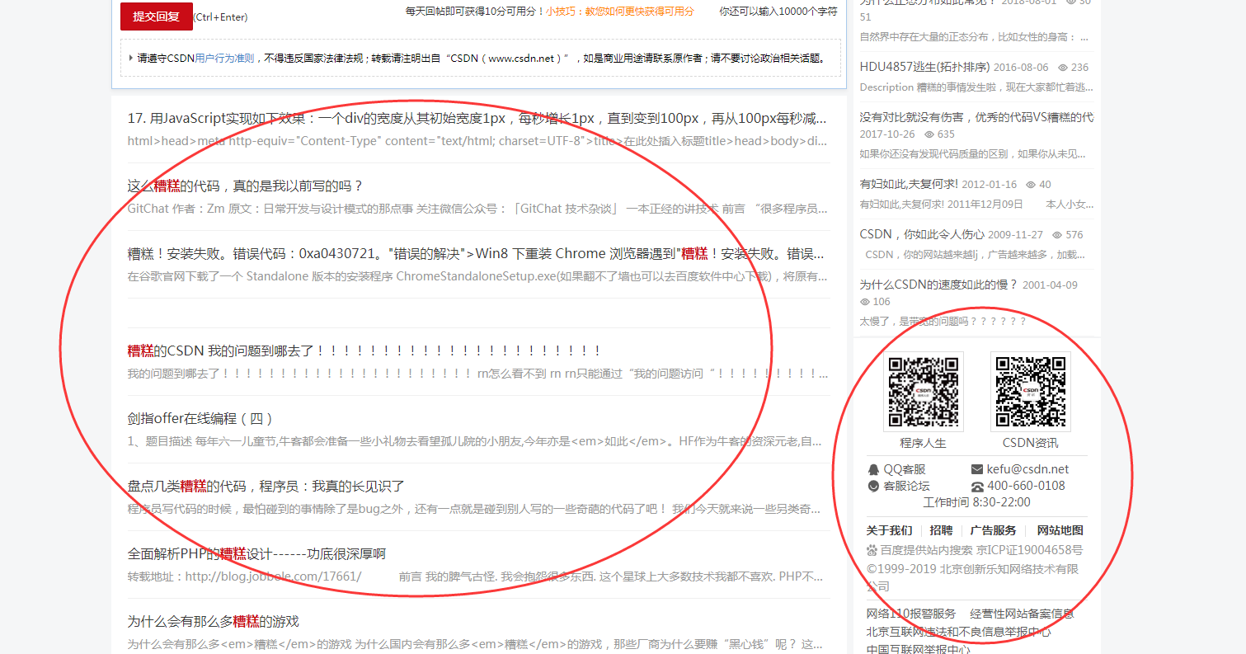Click the excerpt starting GitChat 作者：Zm

tap(477, 209)
